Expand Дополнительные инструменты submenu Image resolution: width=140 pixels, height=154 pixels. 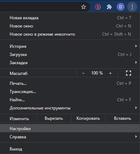pos(70,108)
